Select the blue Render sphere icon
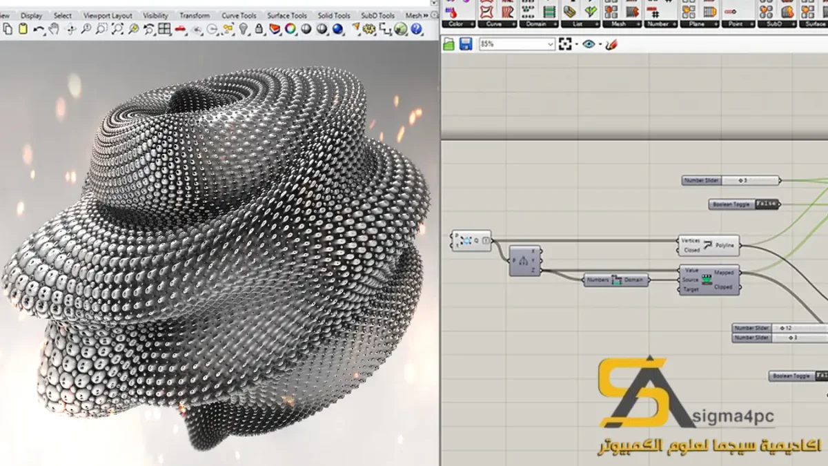The image size is (828, 466). [x=337, y=29]
